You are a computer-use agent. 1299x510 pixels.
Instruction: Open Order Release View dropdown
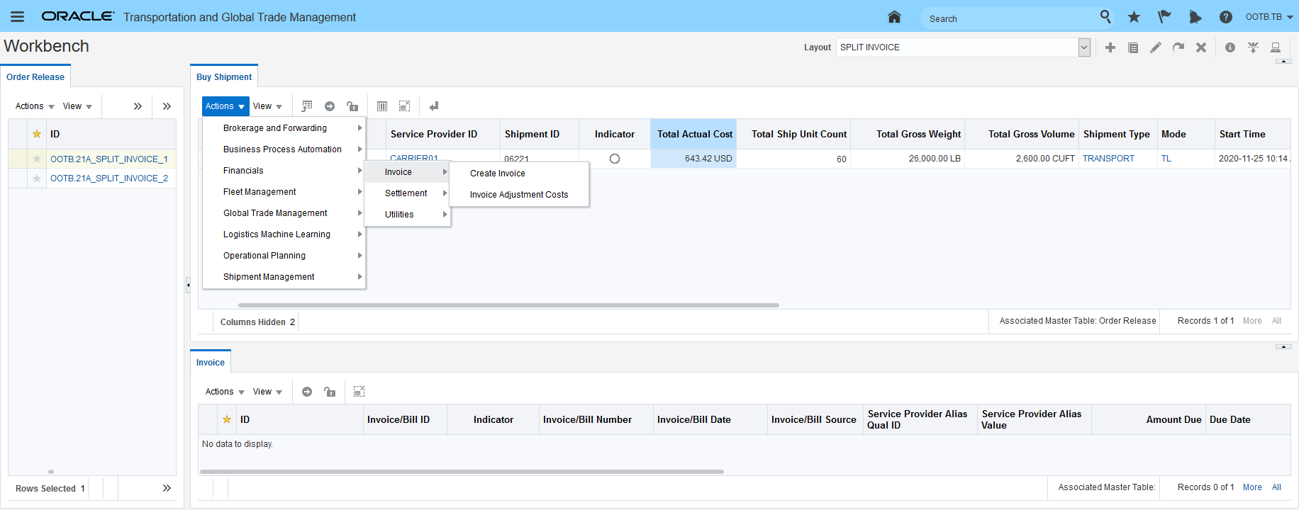pos(77,106)
